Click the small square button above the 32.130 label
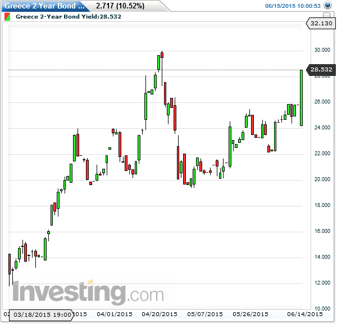The width and height of the screenshot is (337, 324). click(x=326, y=15)
